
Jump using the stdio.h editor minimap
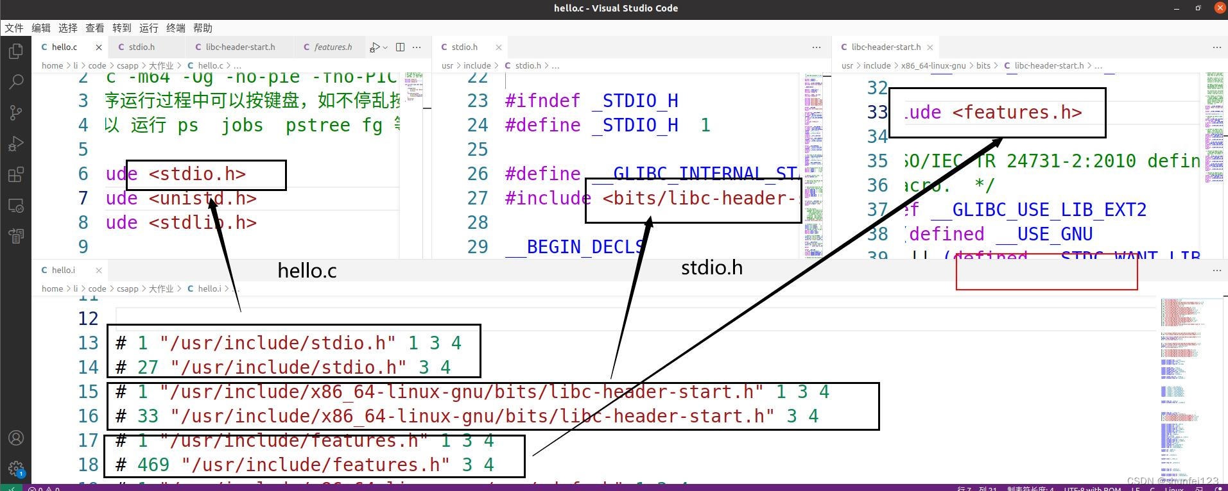click(813, 165)
